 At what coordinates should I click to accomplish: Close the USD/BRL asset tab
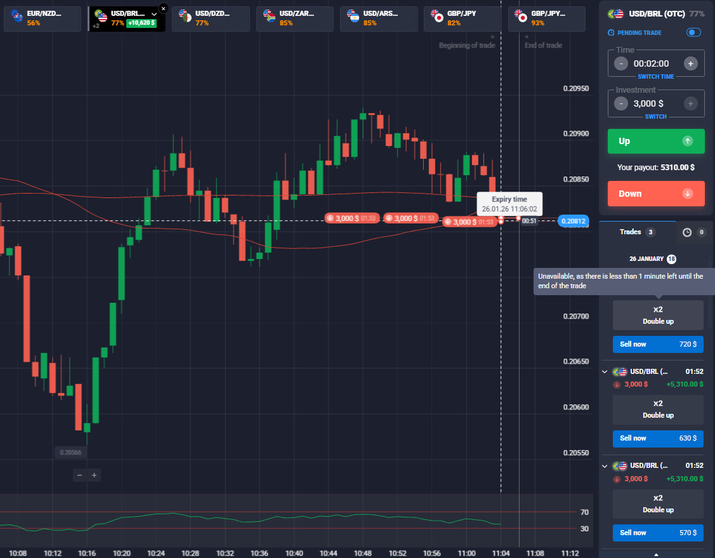coord(163,8)
